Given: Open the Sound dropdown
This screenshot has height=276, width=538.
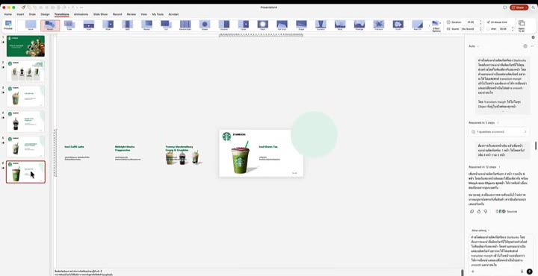Looking at the screenshot, I should [x=471, y=29].
